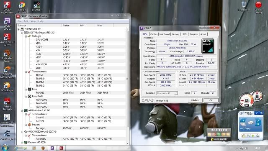Click the Max column header
Screen dimensions: 268x151
pyautogui.click(x=104, y=26)
